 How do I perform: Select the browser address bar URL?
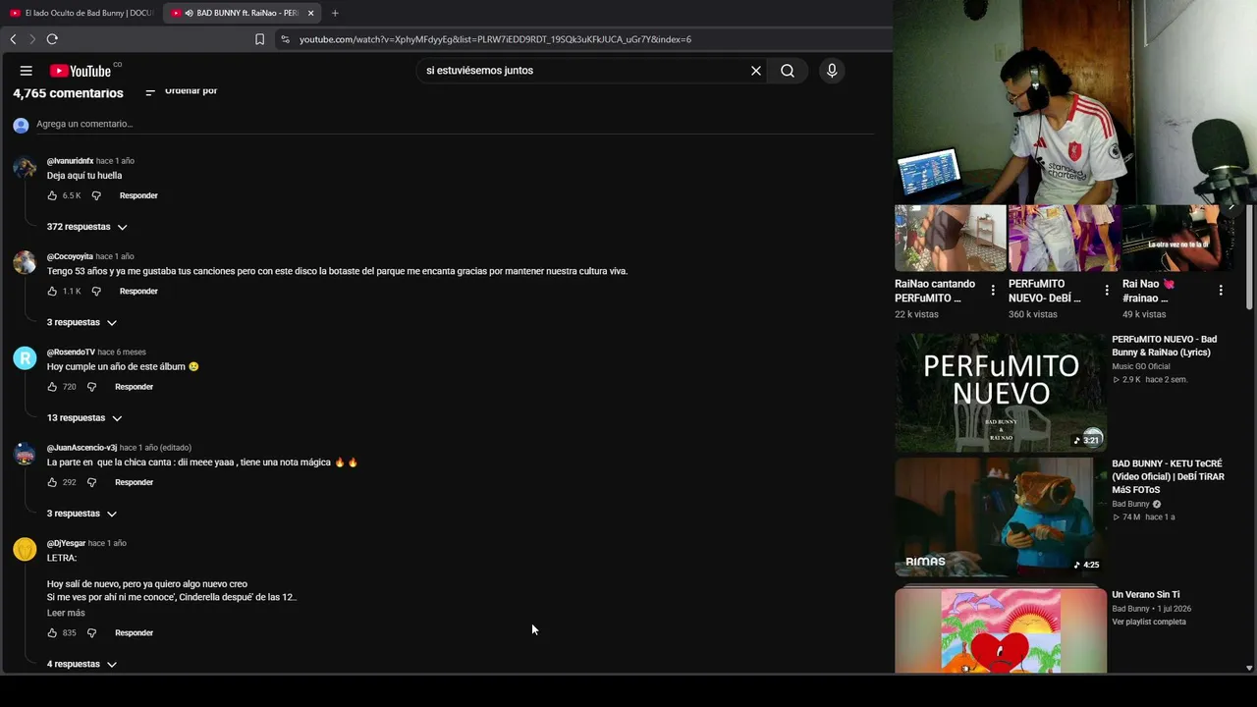[495, 39]
